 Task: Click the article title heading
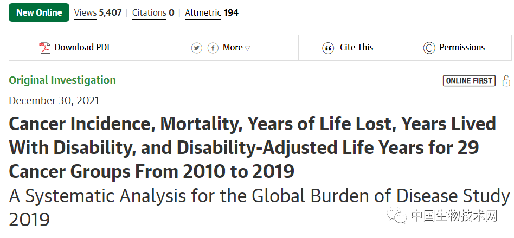[253, 147]
